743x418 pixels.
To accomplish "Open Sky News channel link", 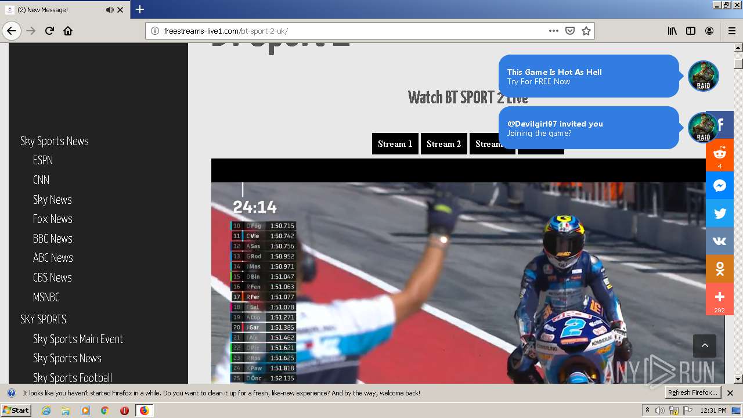I will point(52,200).
